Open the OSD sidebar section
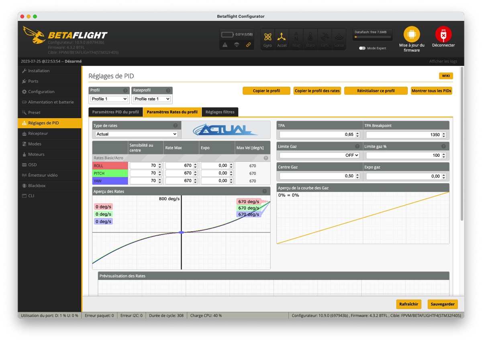 49,165
